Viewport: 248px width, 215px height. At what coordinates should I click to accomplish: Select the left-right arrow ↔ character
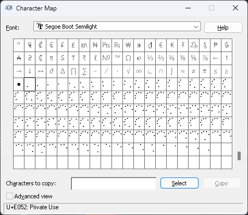[x=41, y=71]
